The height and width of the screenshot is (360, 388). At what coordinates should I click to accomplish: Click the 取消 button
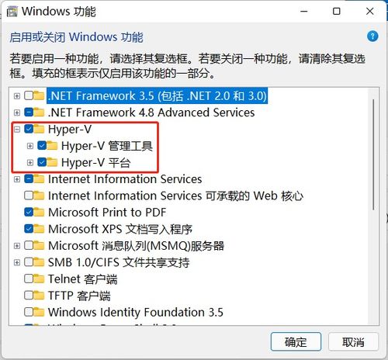(353, 342)
